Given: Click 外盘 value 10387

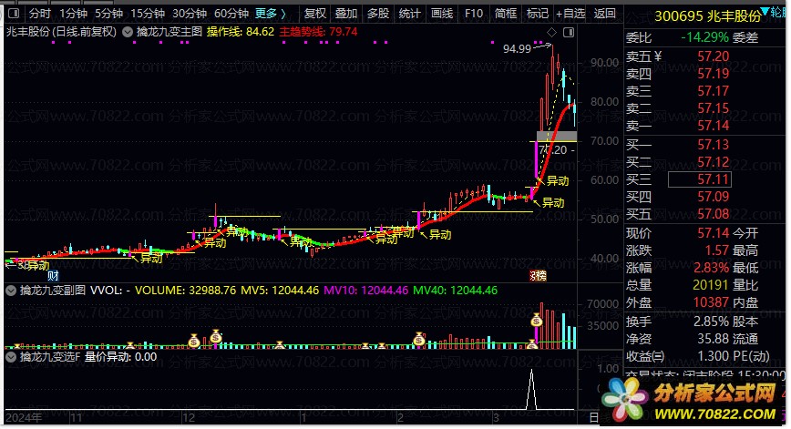Looking at the screenshot, I should (x=711, y=302).
